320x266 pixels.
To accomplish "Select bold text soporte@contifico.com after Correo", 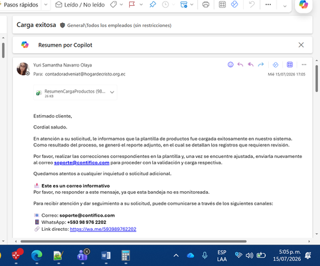I will [87, 215].
